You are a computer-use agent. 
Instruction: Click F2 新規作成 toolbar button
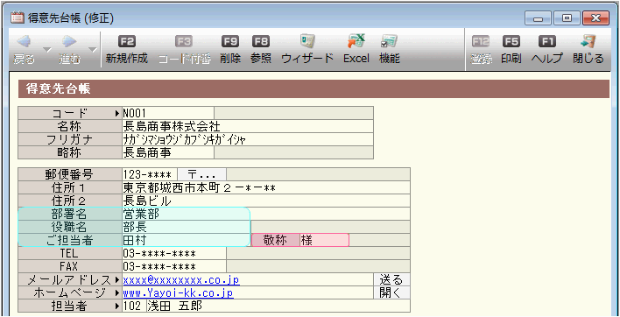point(126,50)
